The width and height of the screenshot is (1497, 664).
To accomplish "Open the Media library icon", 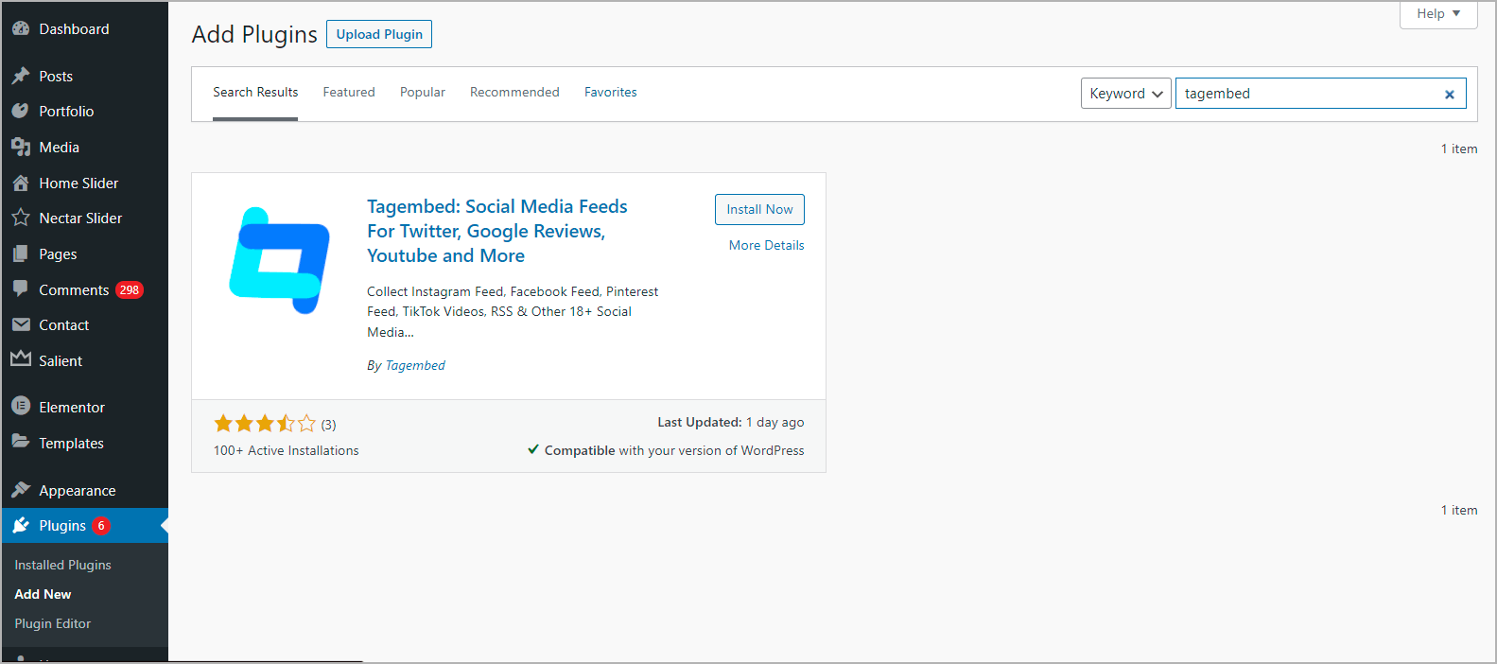I will pos(21,147).
